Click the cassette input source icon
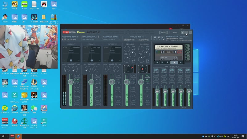247x139 pixels. click(x=179, y=52)
